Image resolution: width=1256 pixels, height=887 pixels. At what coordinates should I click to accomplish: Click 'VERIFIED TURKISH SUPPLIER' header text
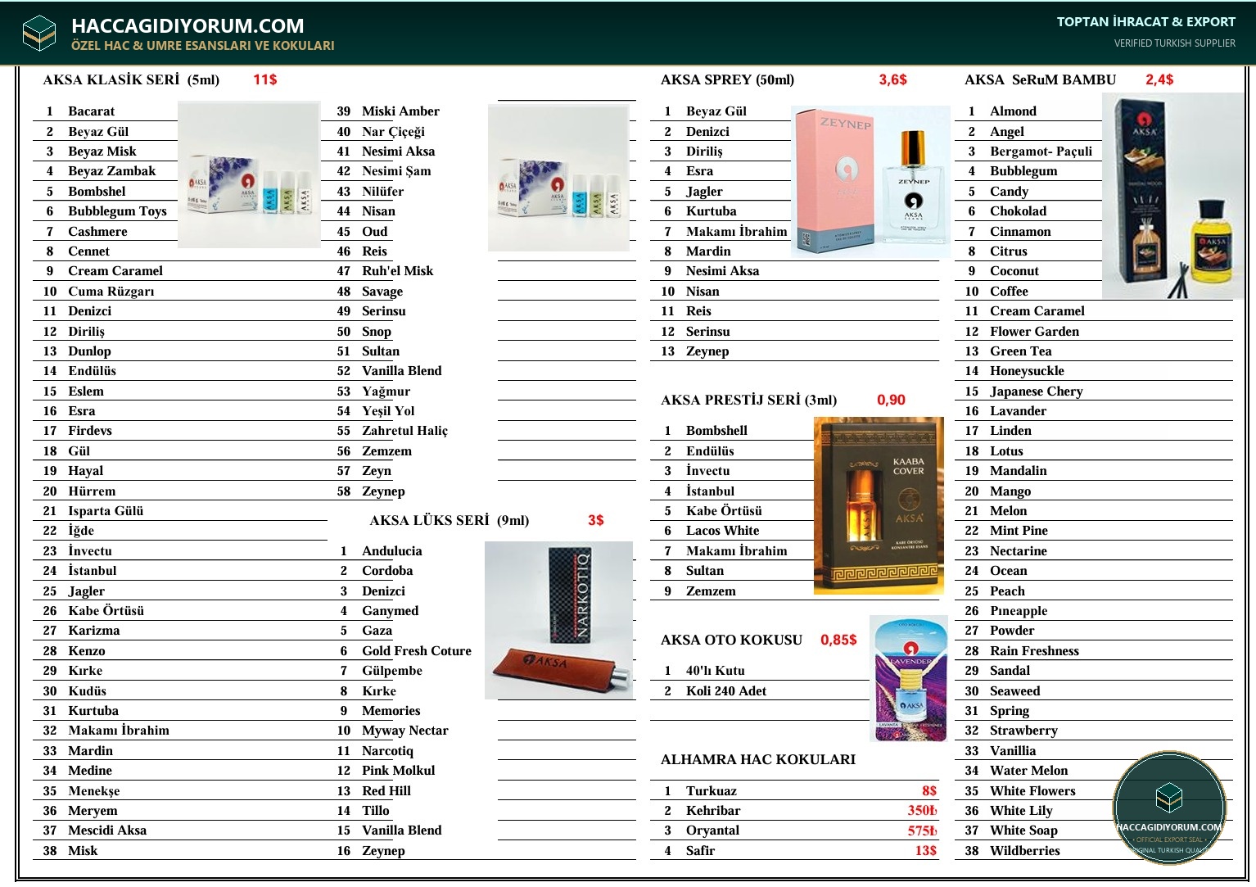(1174, 43)
